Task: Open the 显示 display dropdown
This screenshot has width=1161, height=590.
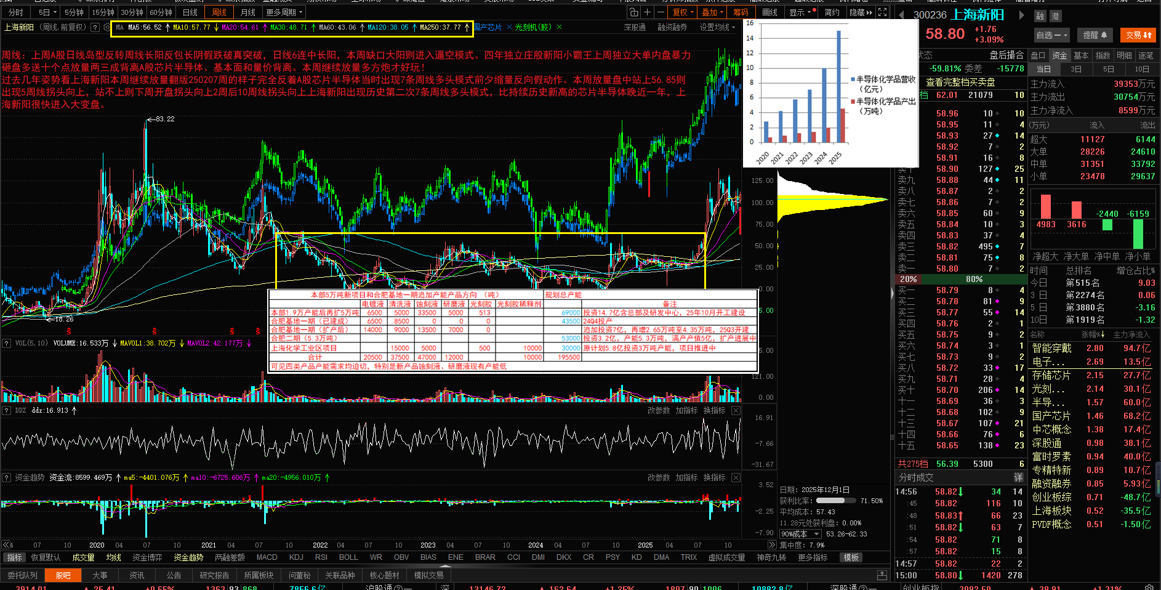Action: tap(802, 12)
